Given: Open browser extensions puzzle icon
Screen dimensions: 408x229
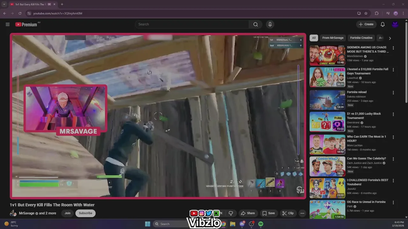Looking at the screenshot, I should coord(376,13).
